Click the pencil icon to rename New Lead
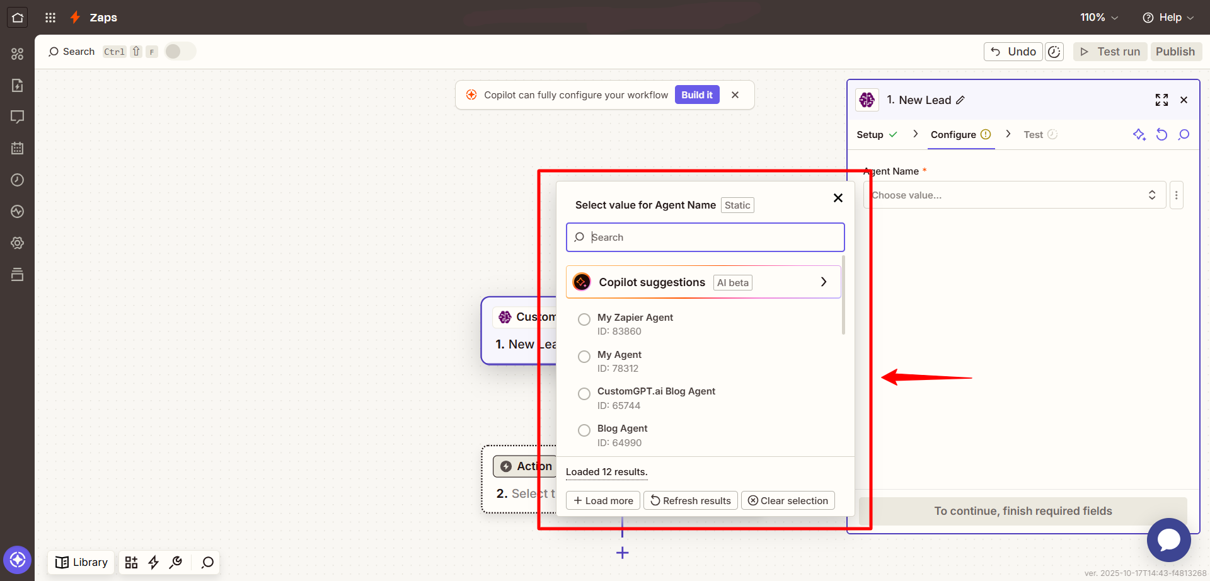This screenshot has width=1210, height=581. (960, 100)
